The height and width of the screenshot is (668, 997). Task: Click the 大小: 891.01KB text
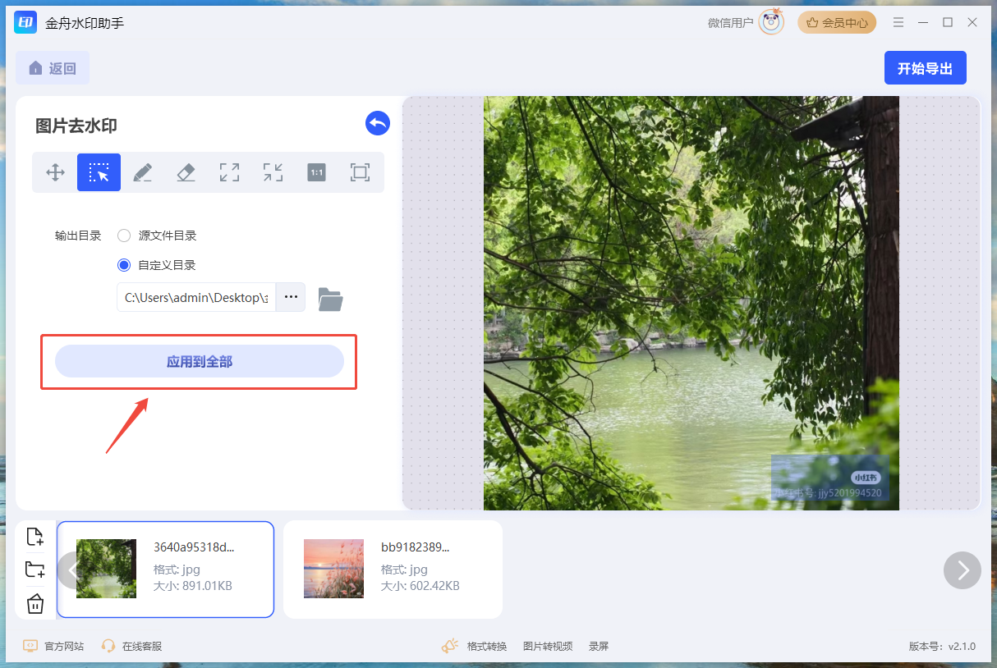click(193, 586)
